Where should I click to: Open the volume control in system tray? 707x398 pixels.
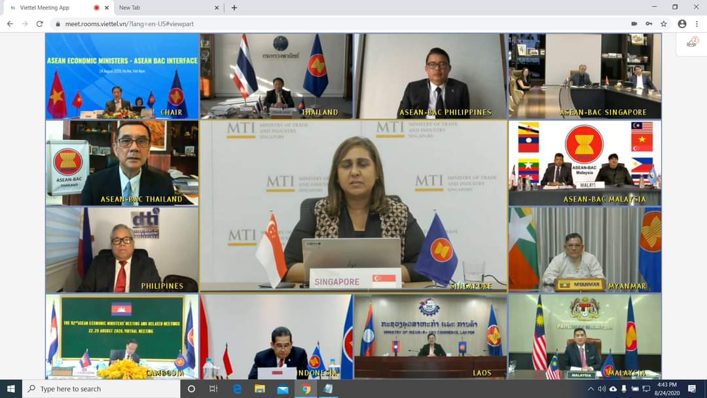click(602, 389)
